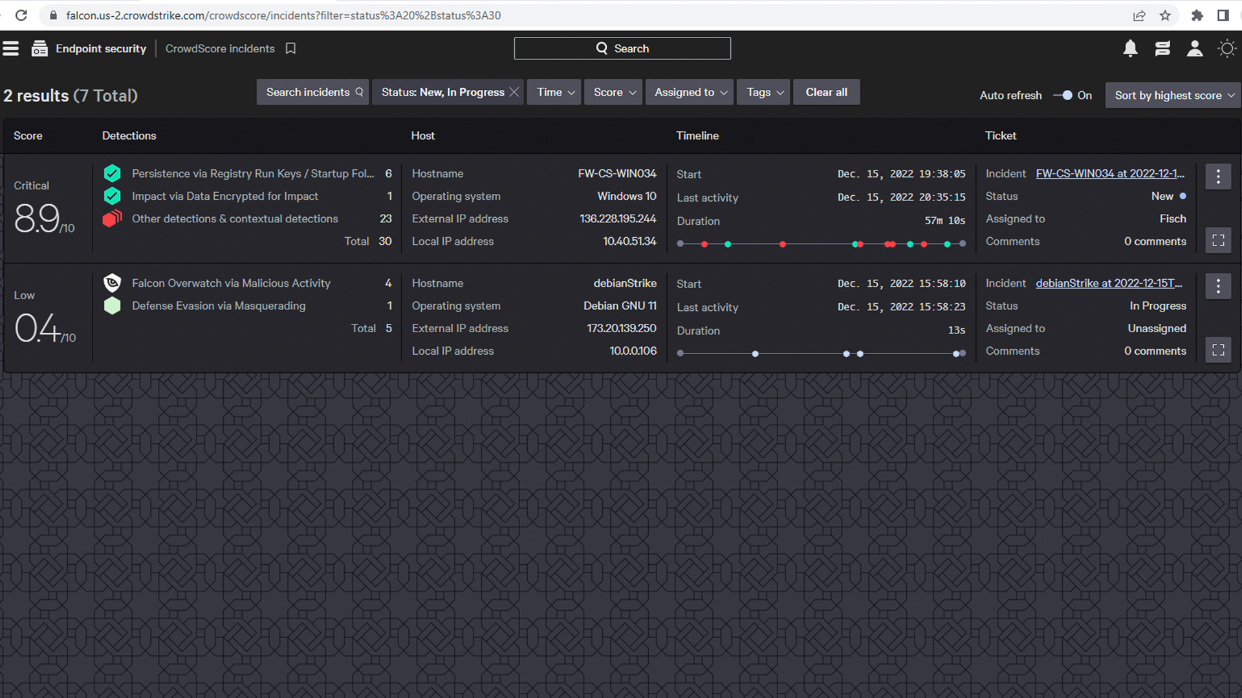Expand the Time filter dropdown

pyautogui.click(x=554, y=92)
